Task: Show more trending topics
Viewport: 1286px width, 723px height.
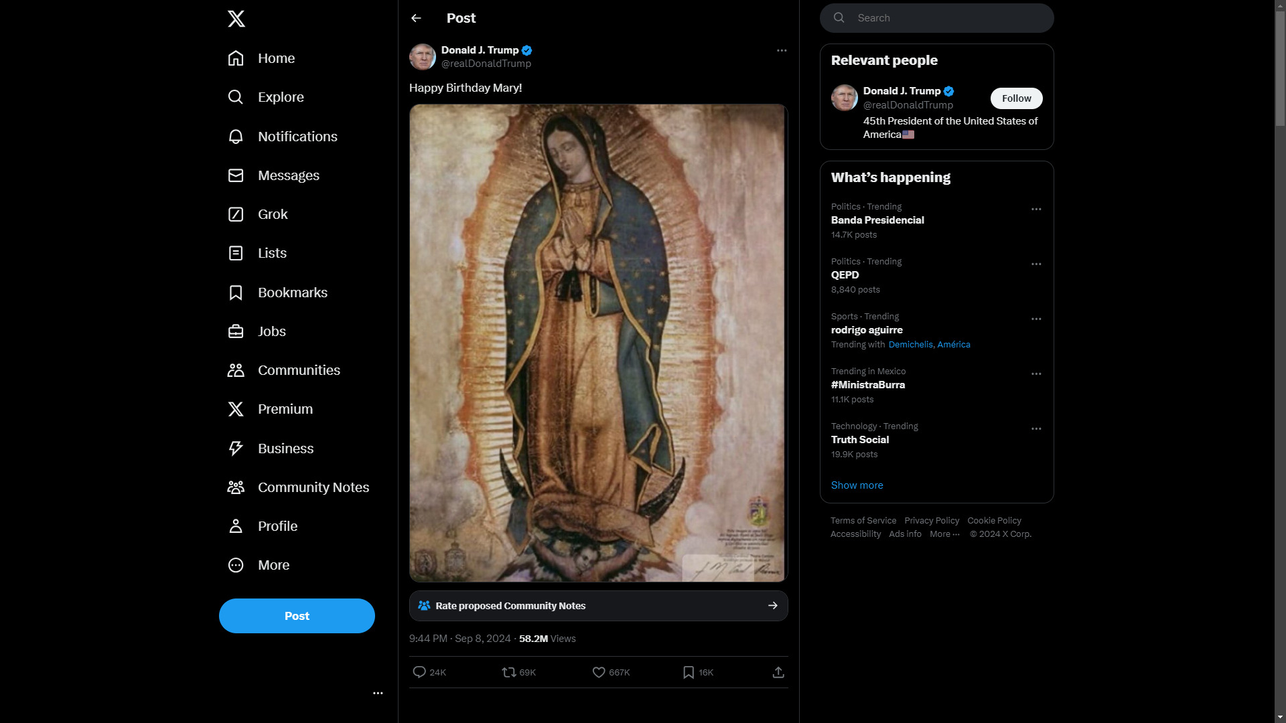Action: tap(857, 485)
